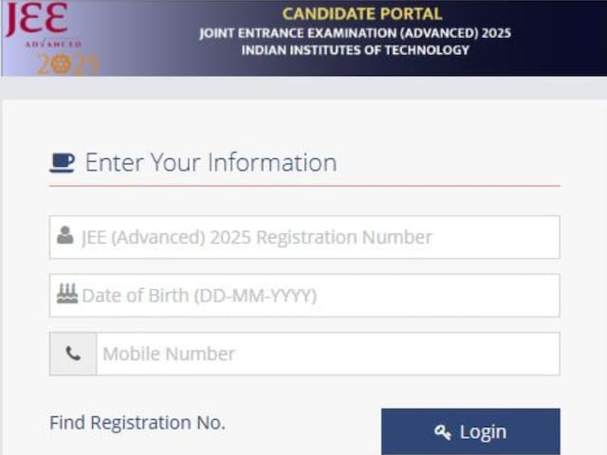Image resolution: width=607 pixels, height=455 pixels.
Task: Focus the Date of Birth field
Action: coord(304,295)
